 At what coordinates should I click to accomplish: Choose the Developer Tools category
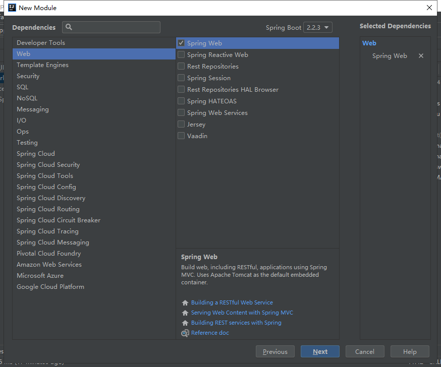[x=40, y=43]
